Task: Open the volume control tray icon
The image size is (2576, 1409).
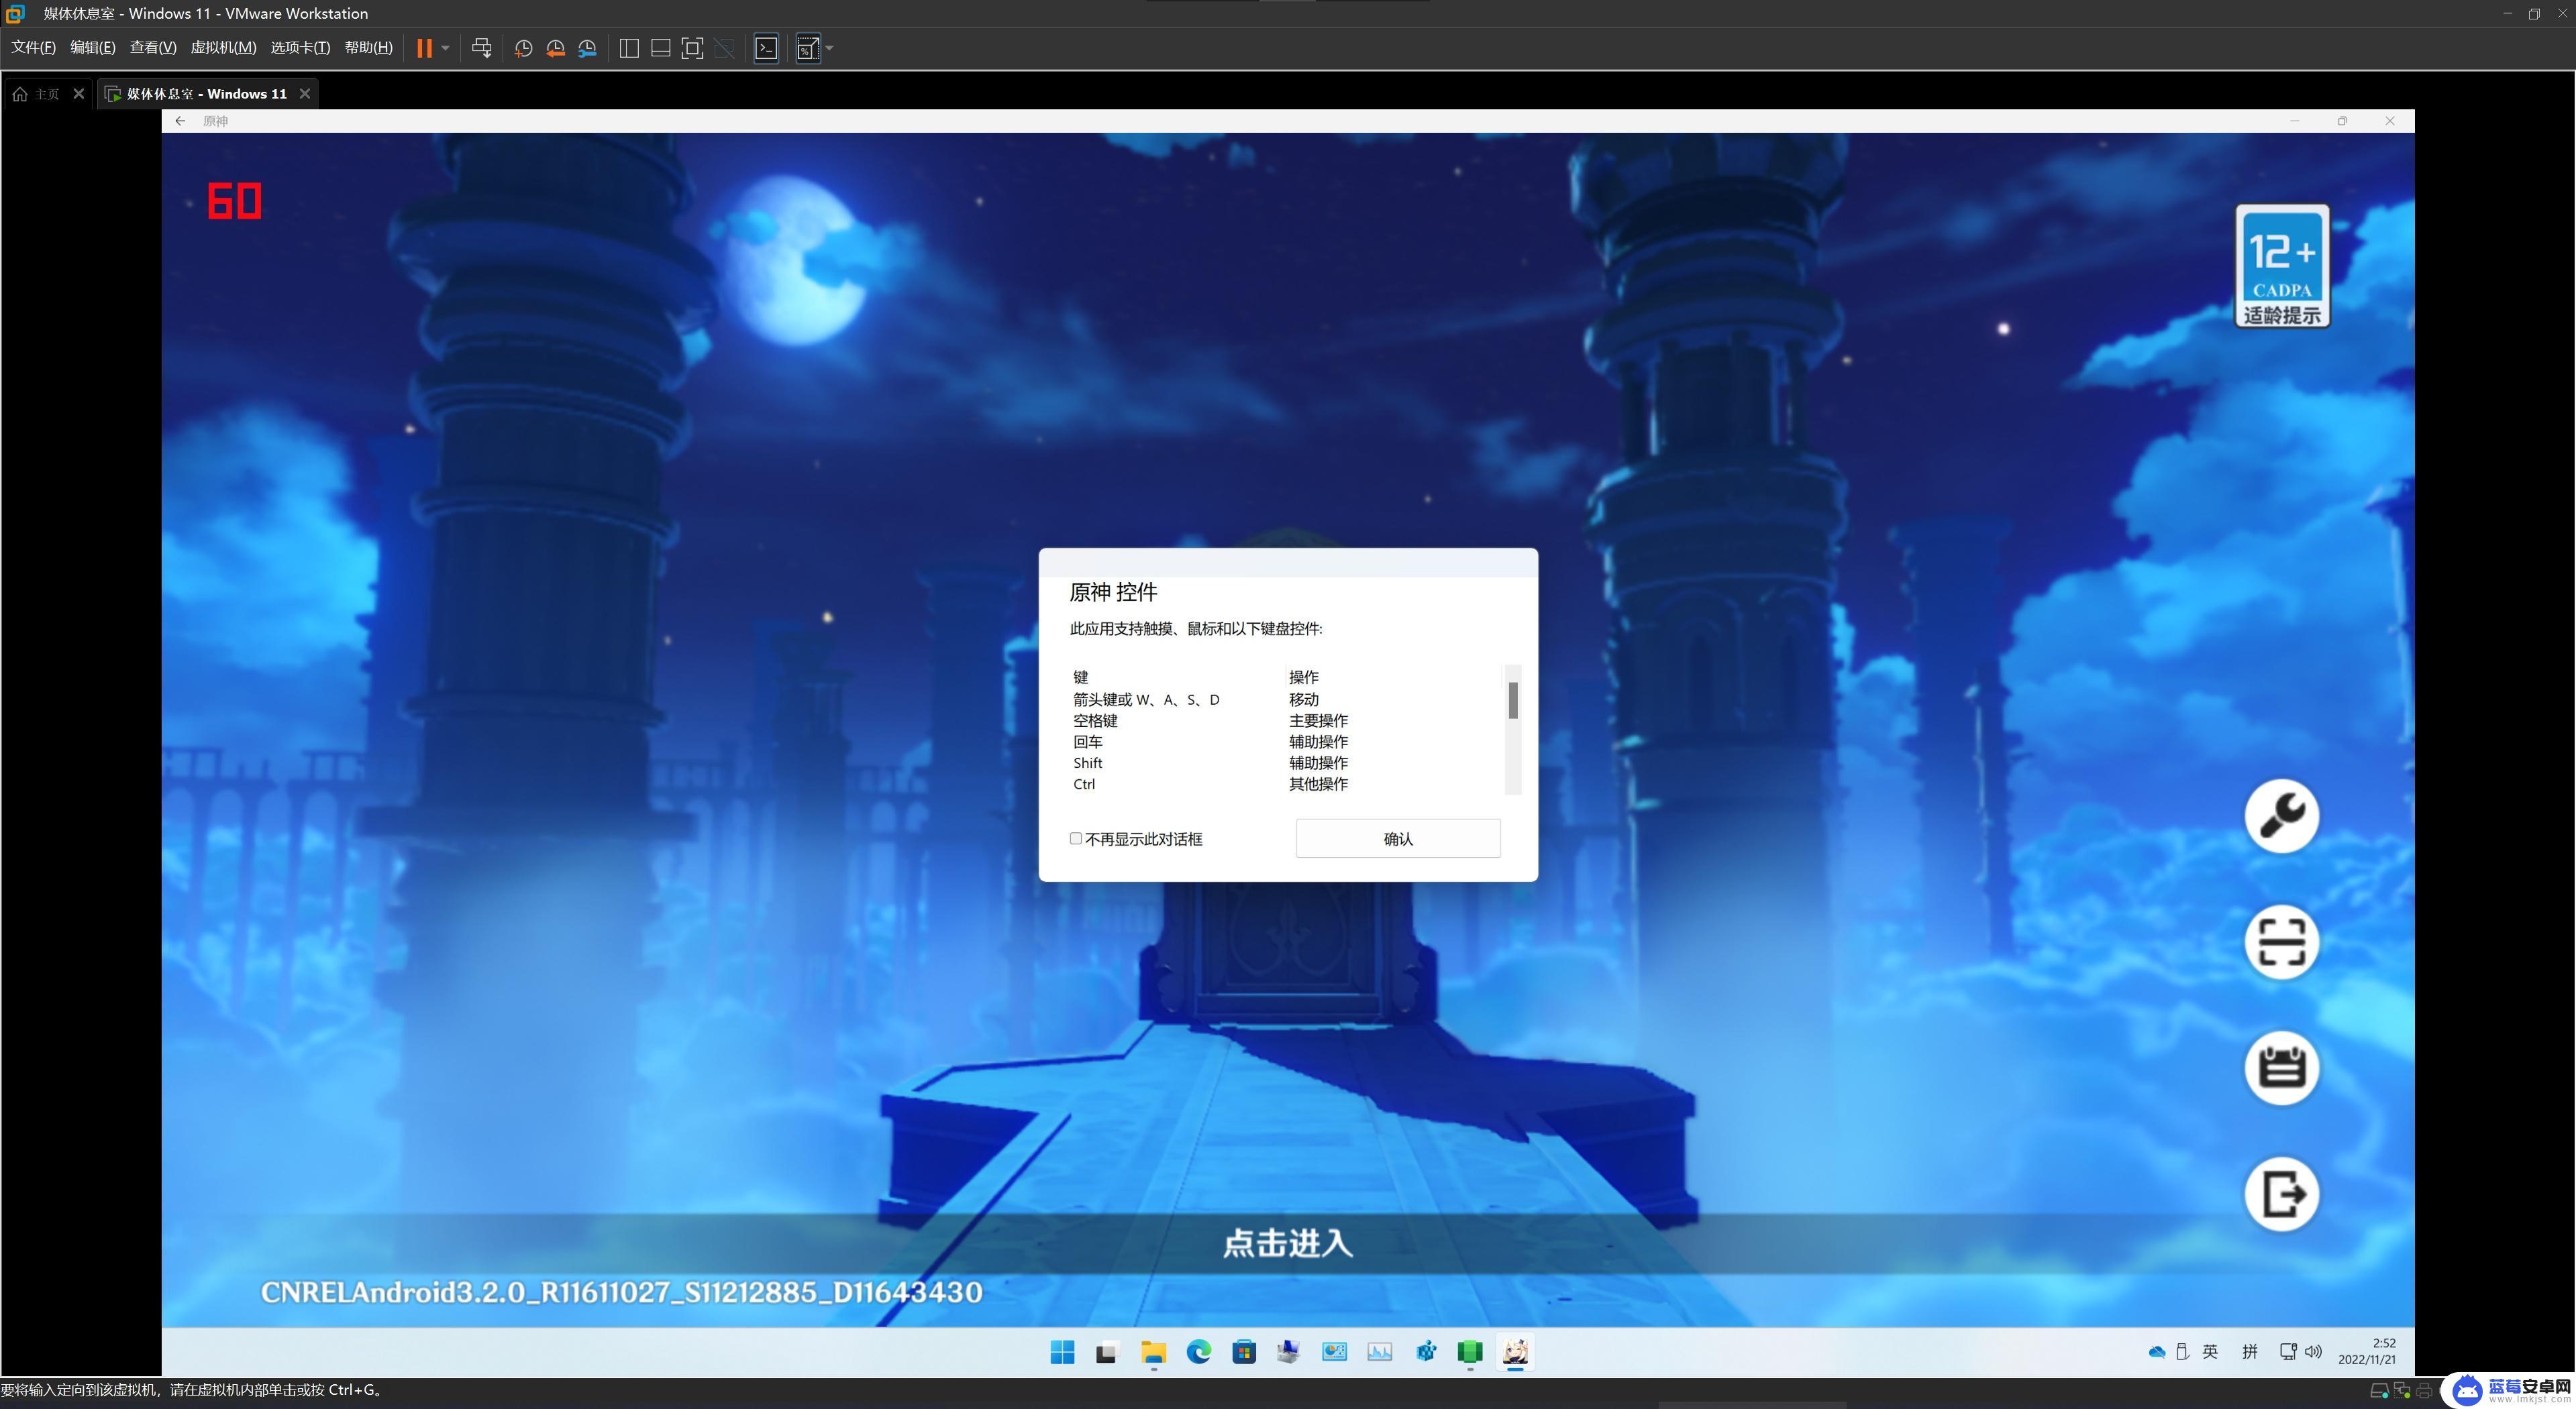Action: point(2313,1351)
